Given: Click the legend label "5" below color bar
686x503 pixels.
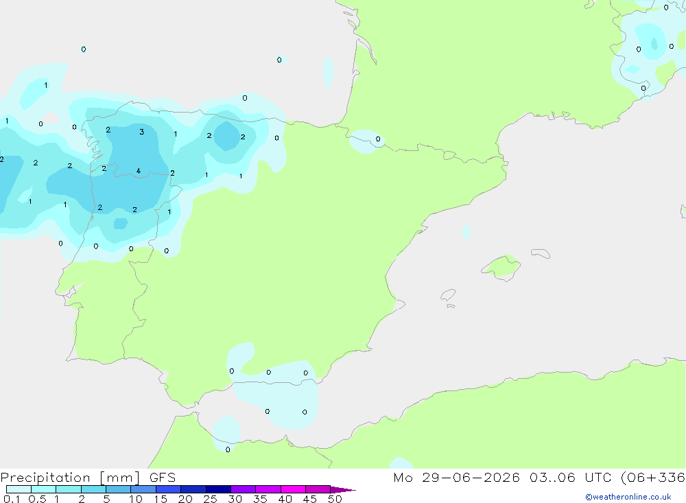Looking at the screenshot, I should pyautogui.click(x=106, y=499).
